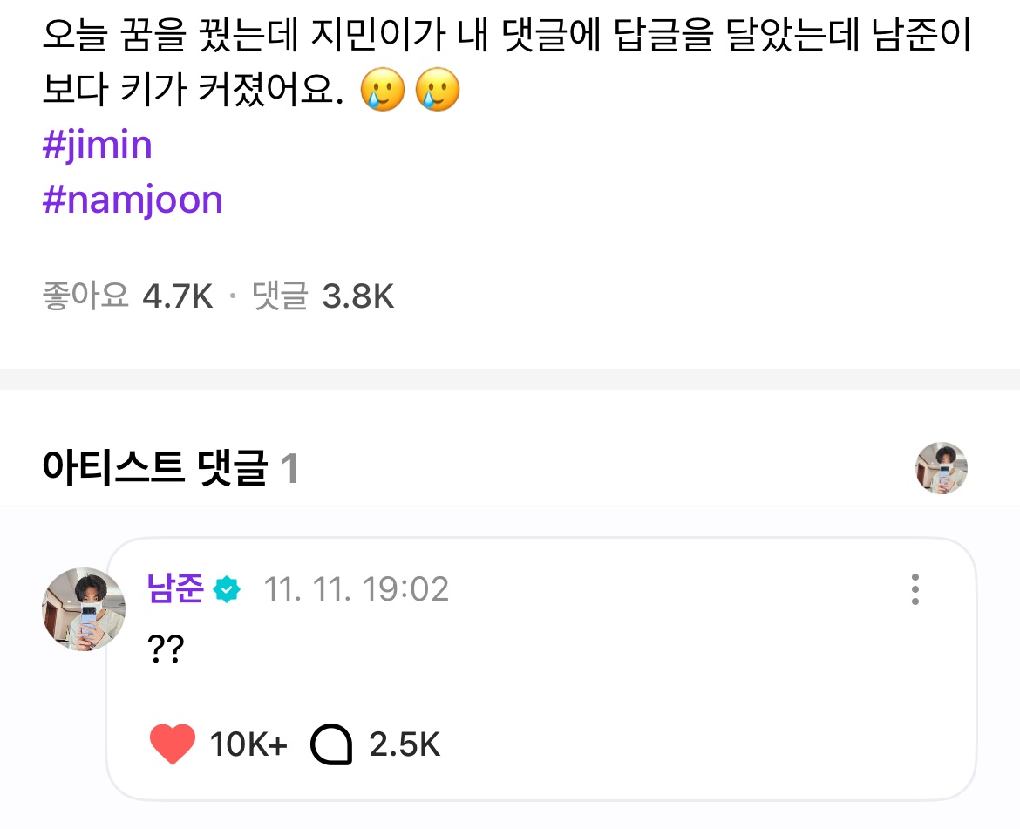
Task: Tap the 11. 11. 19:02 timestamp
Action: point(356,590)
